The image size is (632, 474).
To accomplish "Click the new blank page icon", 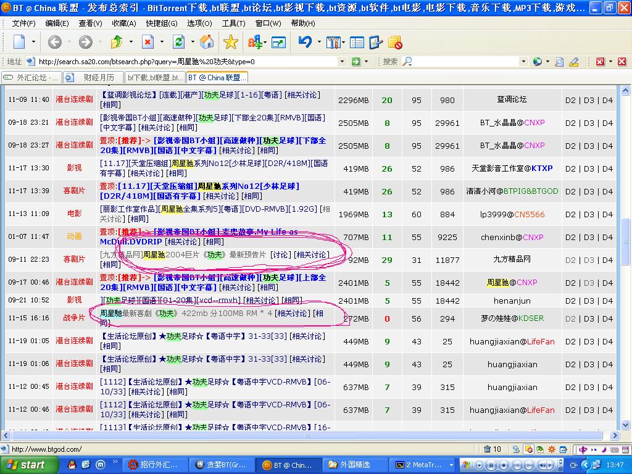I will coord(19,42).
